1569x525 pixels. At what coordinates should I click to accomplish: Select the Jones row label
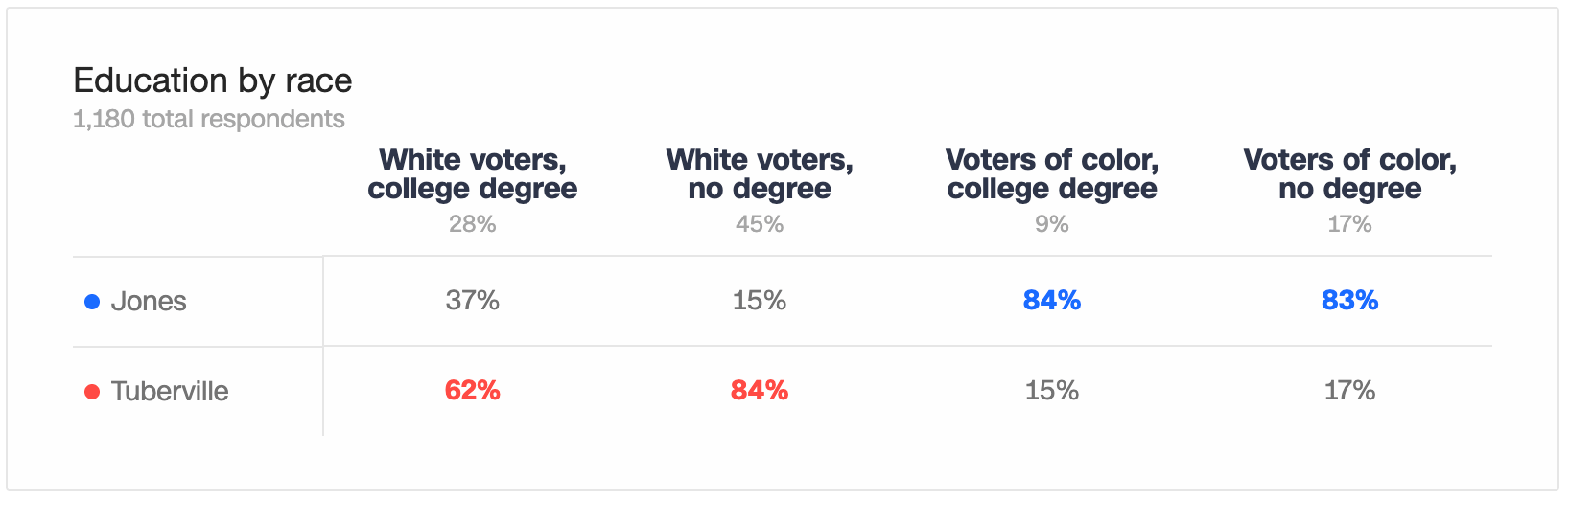point(149,302)
